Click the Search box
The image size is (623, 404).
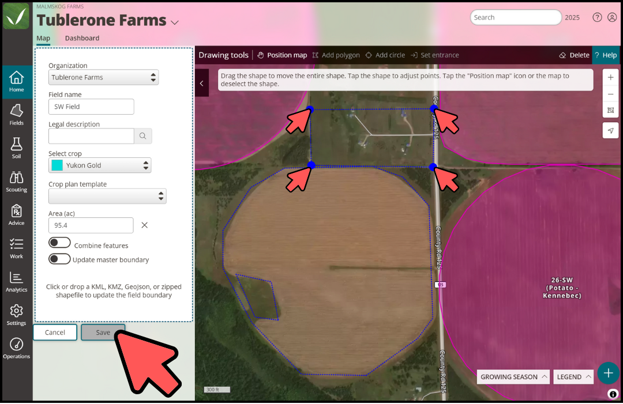(516, 17)
